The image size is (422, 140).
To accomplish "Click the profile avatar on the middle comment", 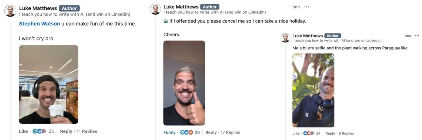I will pyautogui.click(x=155, y=9).
